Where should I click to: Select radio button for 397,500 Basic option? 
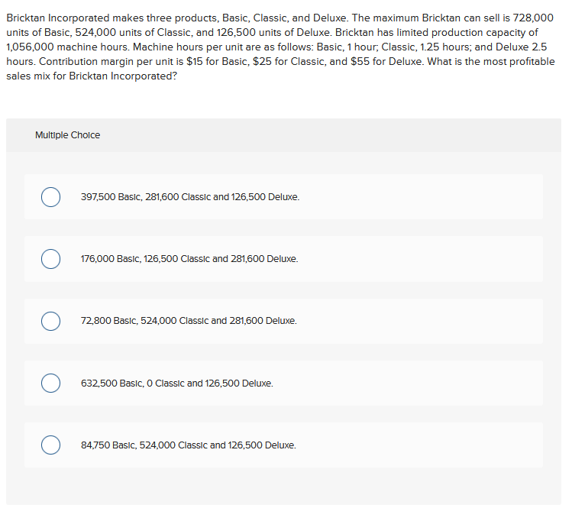(x=50, y=197)
